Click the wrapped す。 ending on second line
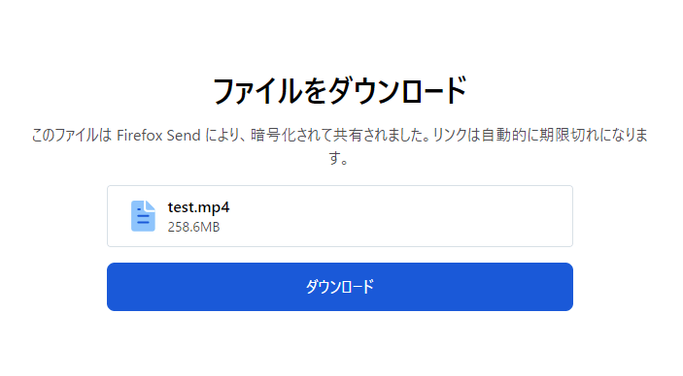Image resolution: width=683 pixels, height=376 pixels. (x=339, y=157)
